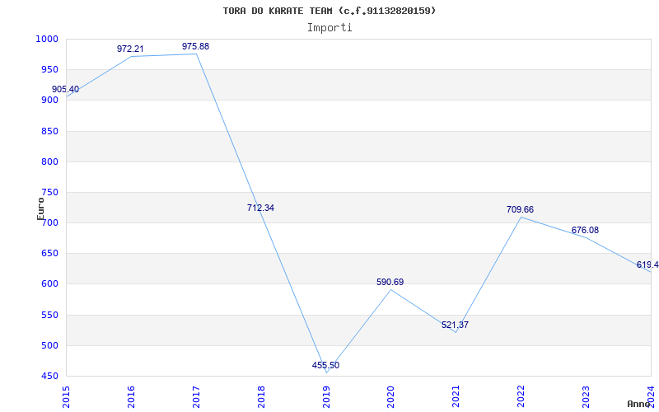
Task: Click the 2015 x-axis tick label
Action: click(x=66, y=396)
